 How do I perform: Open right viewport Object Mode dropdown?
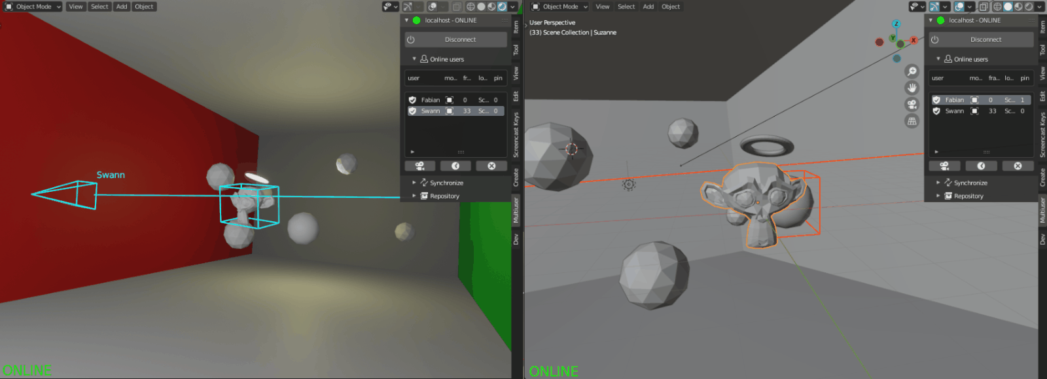tap(559, 7)
